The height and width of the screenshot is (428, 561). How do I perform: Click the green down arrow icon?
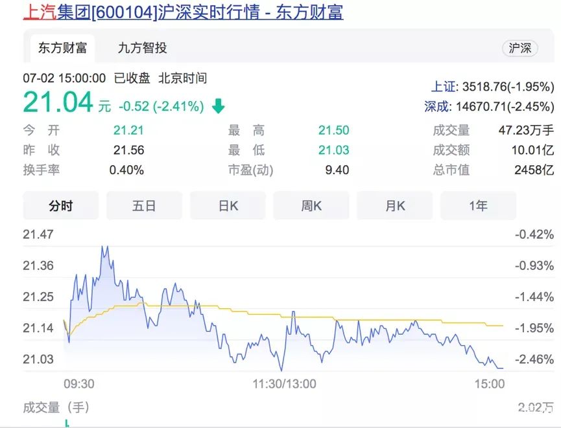pyautogui.click(x=219, y=106)
